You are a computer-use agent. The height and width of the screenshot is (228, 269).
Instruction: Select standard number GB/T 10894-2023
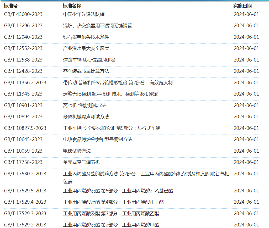[x=23, y=117]
